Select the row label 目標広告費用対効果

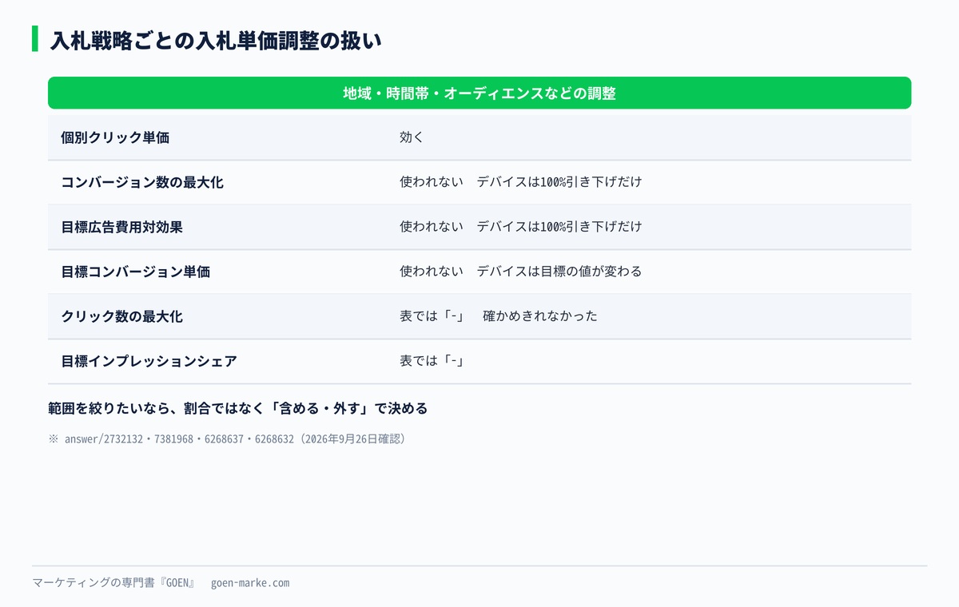[x=122, y=227]
